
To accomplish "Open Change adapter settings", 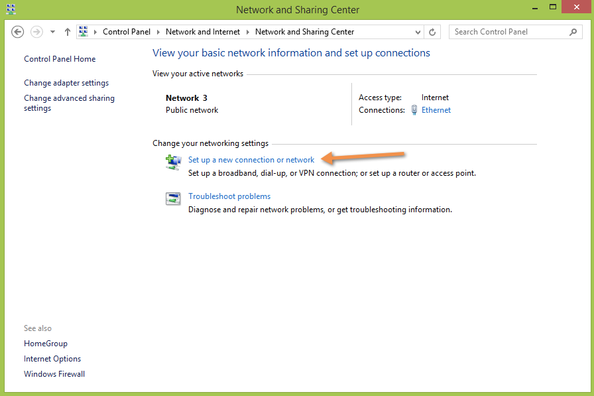I will 66,83.
